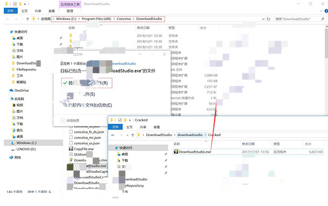Screen dimensions: 328x206
Task: Sort Cracked window list by 修改日期
Action: click(248, 144)
